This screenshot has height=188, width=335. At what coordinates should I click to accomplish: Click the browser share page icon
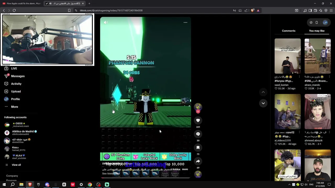click(246, 10)
